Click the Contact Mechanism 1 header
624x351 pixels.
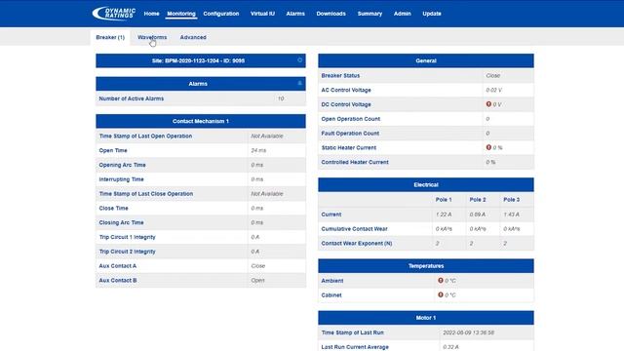(201, 121)
